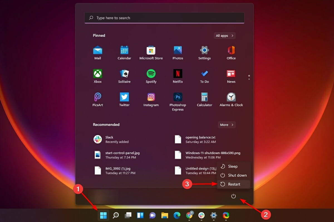Select Restart from the power menu
This screenshot has height=222, width=334.
coord(234,184)
